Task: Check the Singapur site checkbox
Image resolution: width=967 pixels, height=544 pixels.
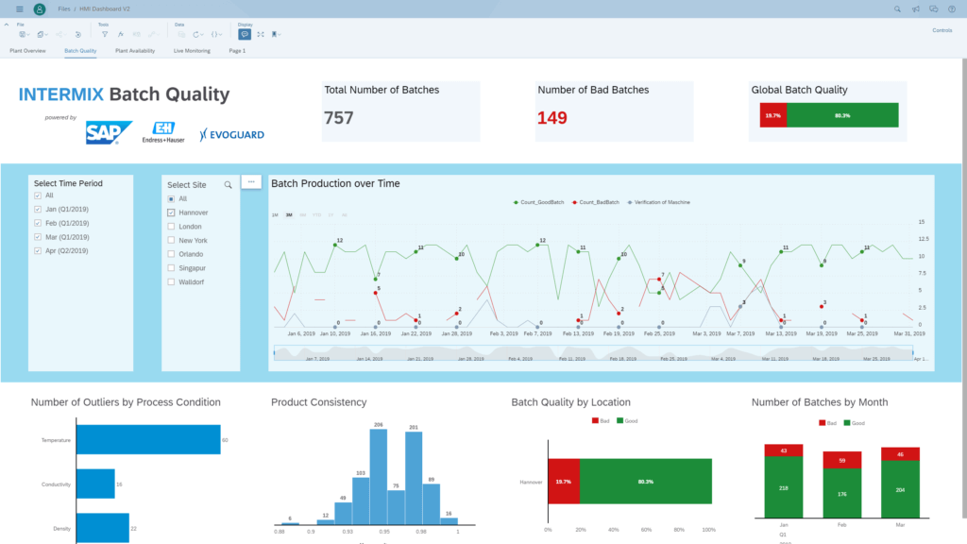Action: [x=171, y=268]
